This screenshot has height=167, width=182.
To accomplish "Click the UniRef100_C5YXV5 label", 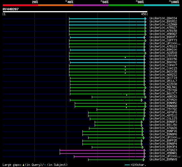I will click(163, 56).
